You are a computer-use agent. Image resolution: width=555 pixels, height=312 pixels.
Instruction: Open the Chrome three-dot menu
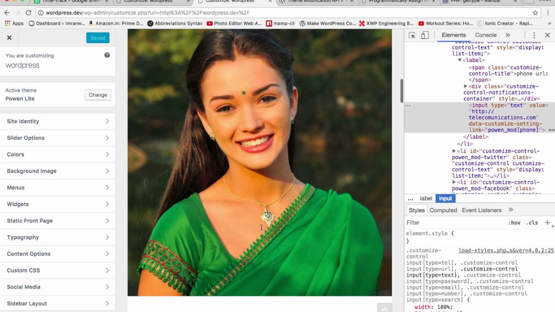pyautogui.click(x=548, y=13)
